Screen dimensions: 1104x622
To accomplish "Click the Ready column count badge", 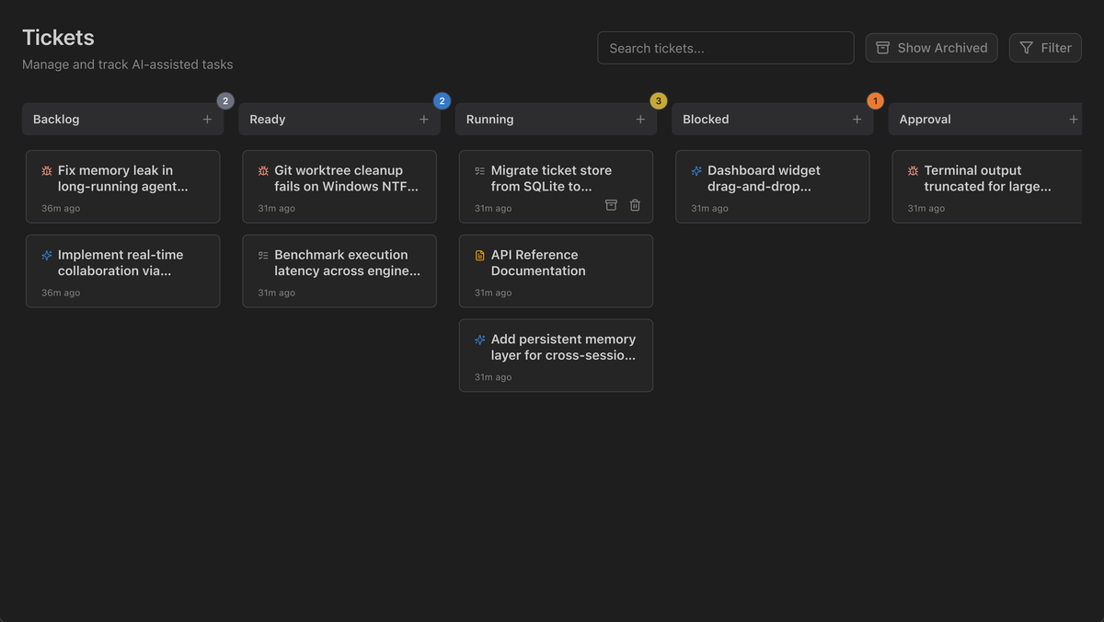I will tap(442, 100).
